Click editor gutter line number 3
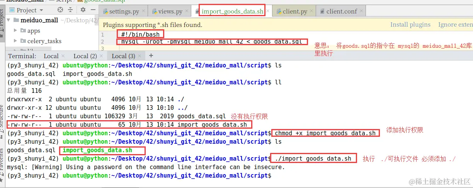The width and height of the screenshot is (473, 188). [x=102, y=48]
